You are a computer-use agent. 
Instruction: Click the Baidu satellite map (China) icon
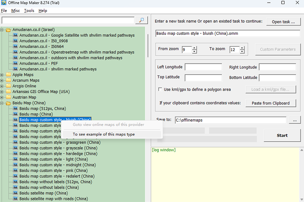pyautogui.click(x=15, y=193)
